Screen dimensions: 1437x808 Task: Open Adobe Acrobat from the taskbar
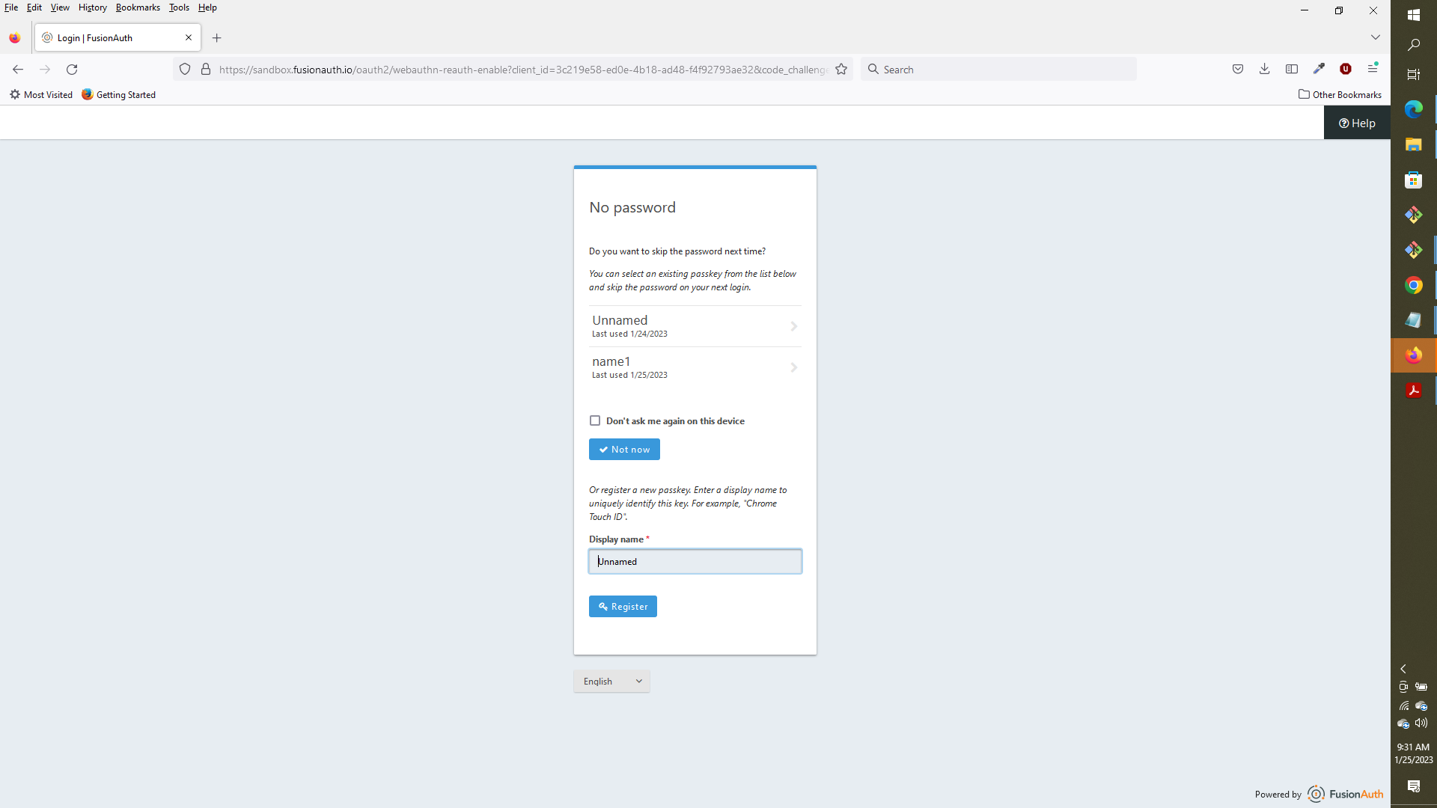pos(1413,390)
